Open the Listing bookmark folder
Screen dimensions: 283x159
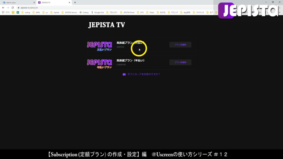pyautogui.click(x=26, y=12)
